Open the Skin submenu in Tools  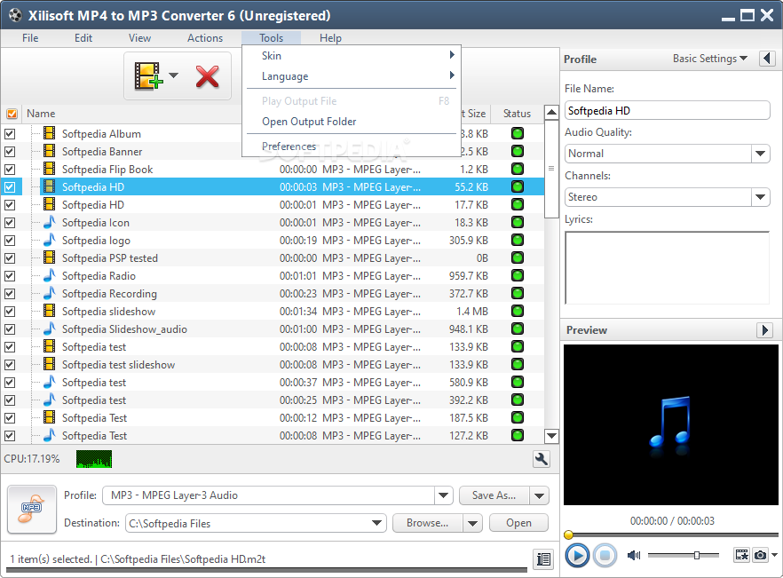352,55
